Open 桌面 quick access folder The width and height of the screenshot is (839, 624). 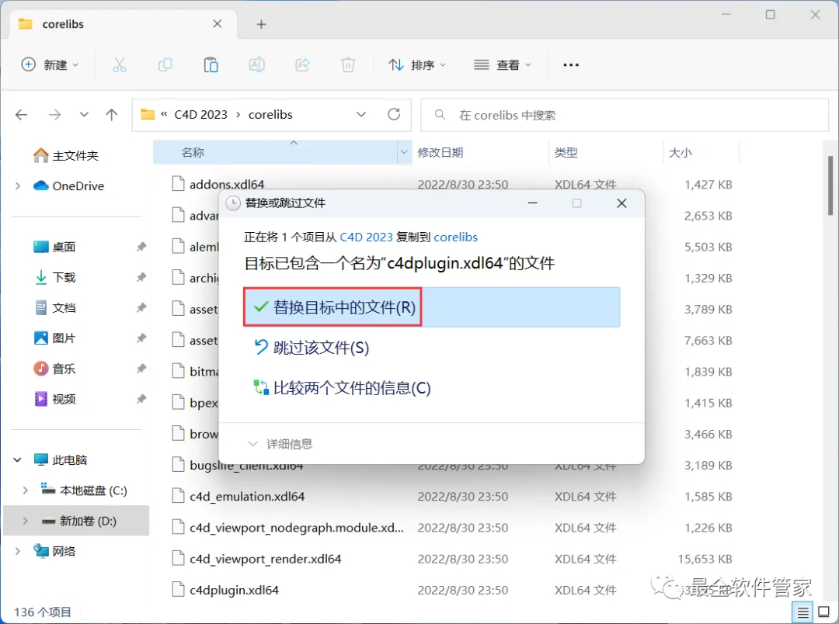click(54, 247)
